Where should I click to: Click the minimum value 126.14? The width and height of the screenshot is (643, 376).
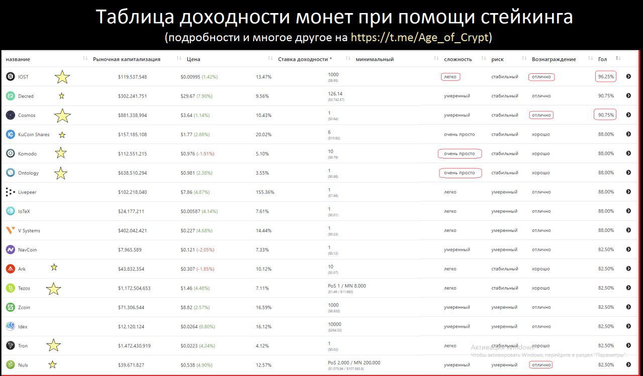click(x=335, y=94)
